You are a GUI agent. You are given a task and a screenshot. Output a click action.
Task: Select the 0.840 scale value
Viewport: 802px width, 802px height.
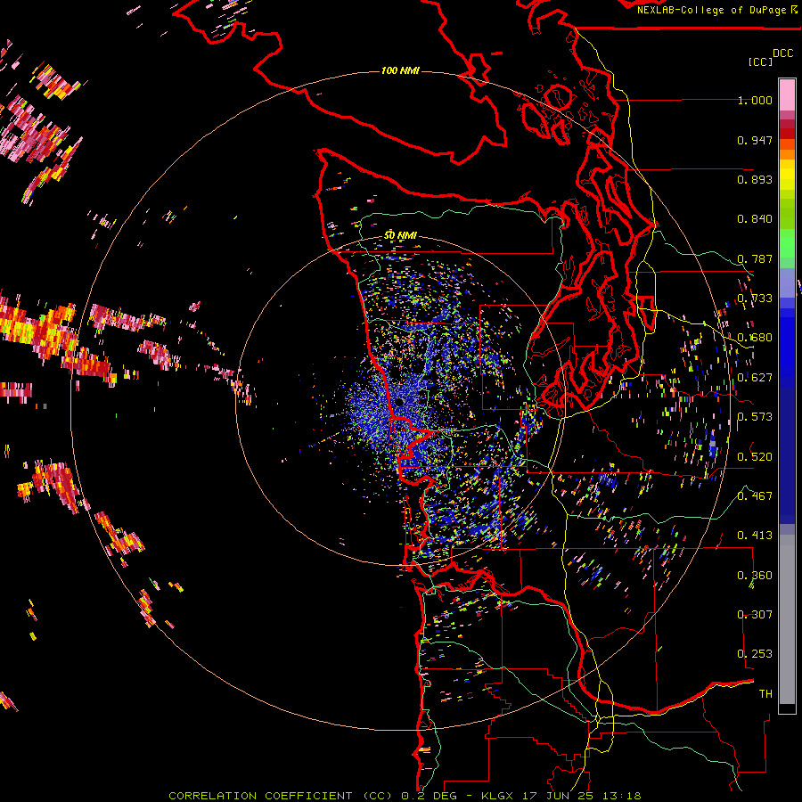click(755, 219)
